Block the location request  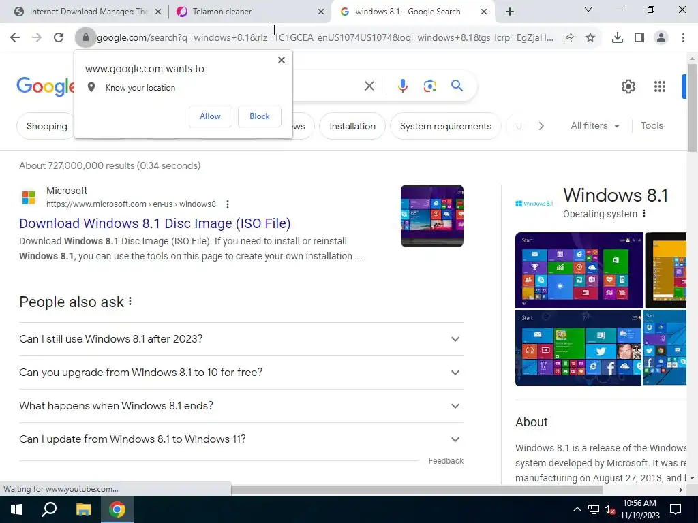tap(260, 116)
